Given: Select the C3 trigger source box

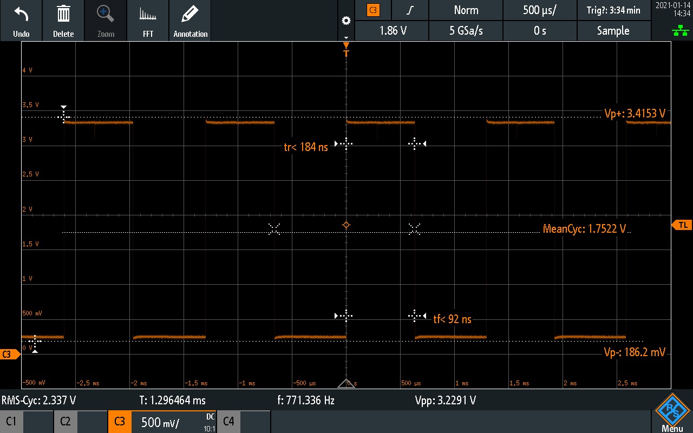Looking at the screenshot, I should click(x=373, y=10).
